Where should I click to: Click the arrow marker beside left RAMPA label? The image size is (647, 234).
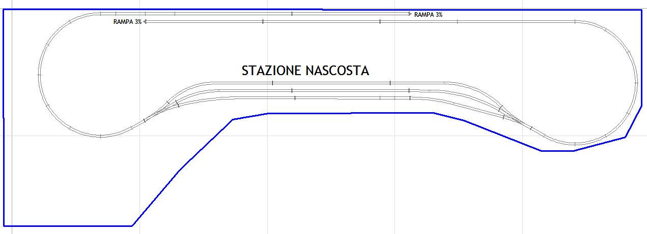pyautogui.click(x=145, y=22)
